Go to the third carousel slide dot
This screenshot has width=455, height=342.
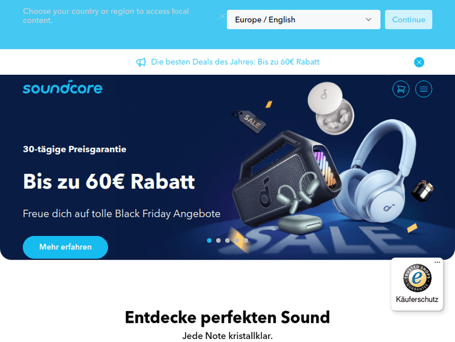227,241
